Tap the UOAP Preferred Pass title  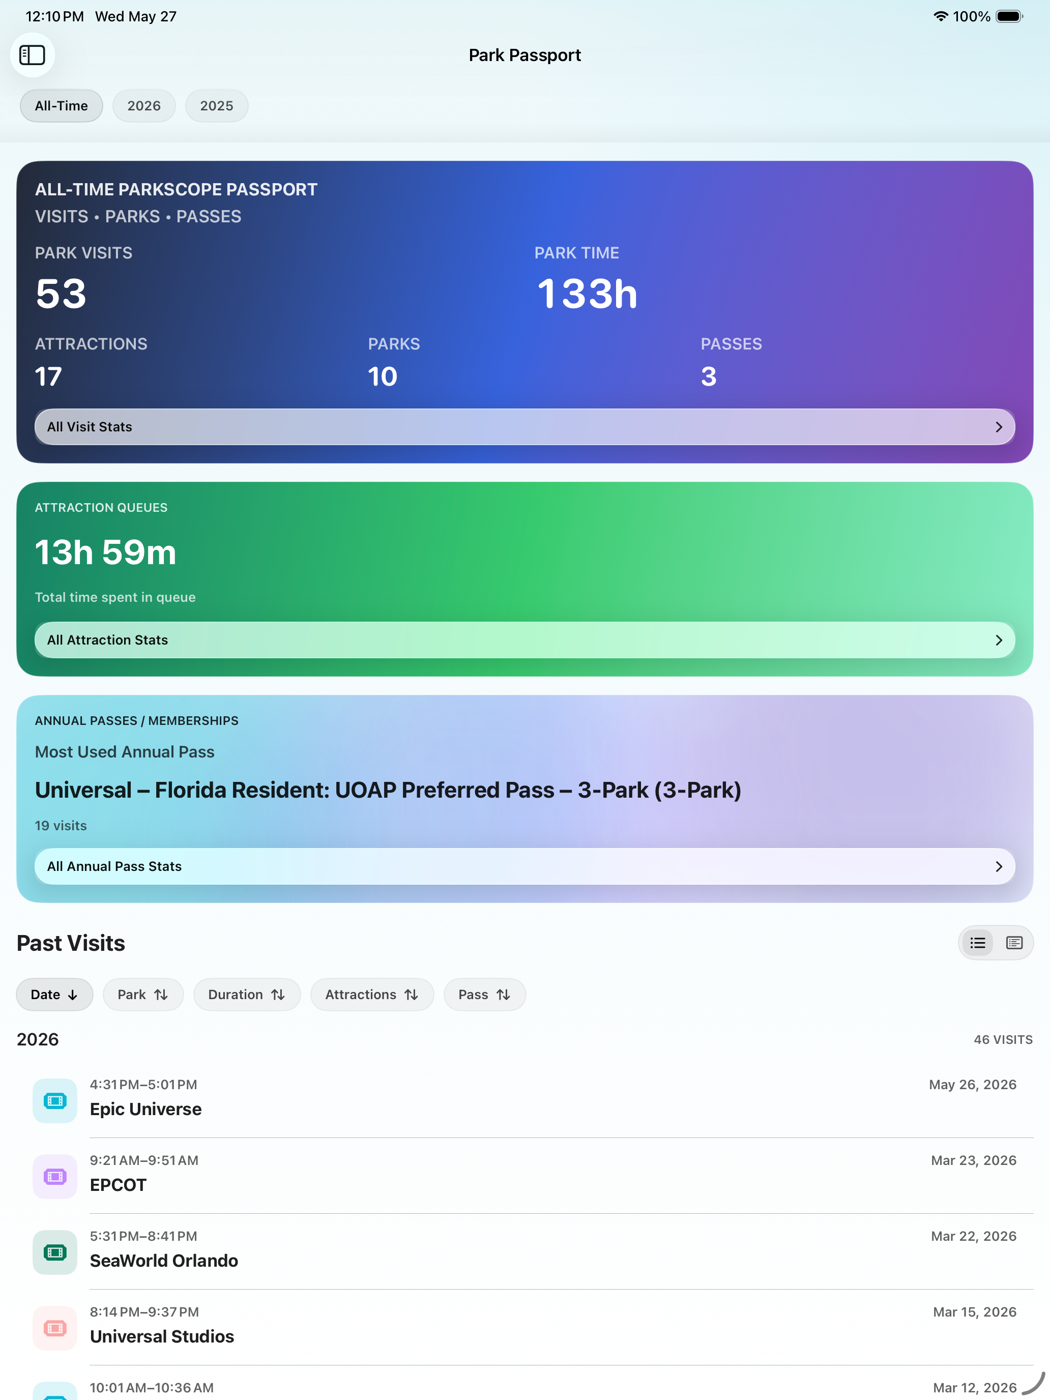point(388,790)
